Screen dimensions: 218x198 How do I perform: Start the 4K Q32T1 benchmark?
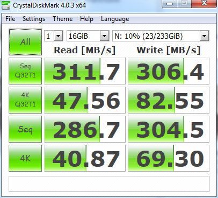click(25, 100)
